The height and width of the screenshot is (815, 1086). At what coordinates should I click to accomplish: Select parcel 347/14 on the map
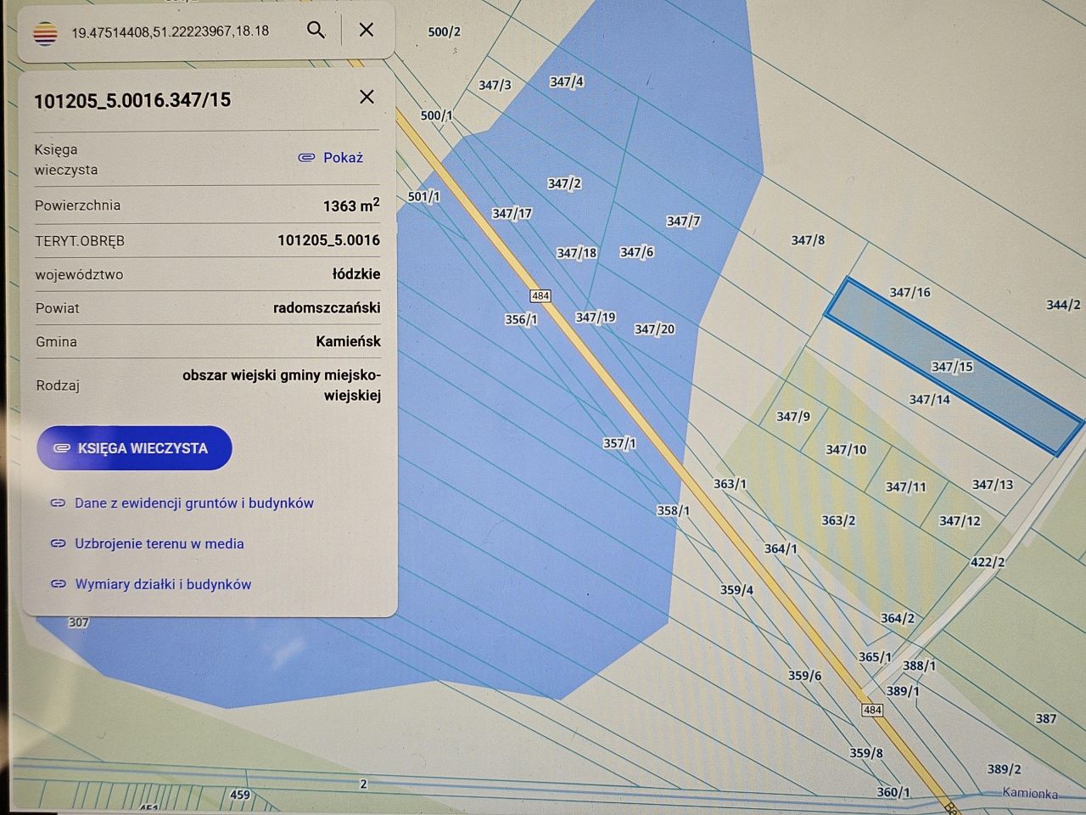(x=930, y=399)
